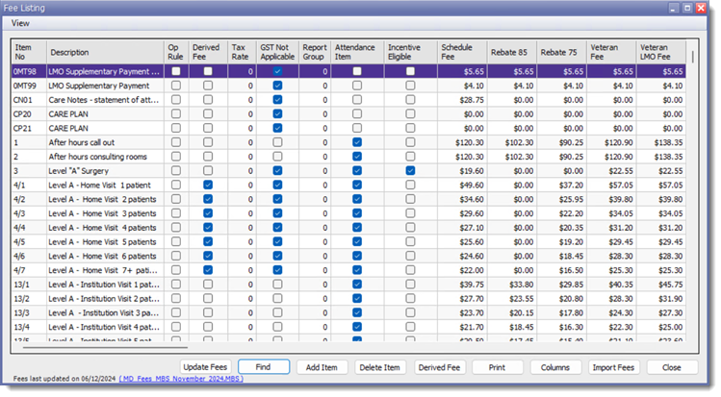Click the Item No column header
The image size is (721, 397).
click(x=27, y=52)
